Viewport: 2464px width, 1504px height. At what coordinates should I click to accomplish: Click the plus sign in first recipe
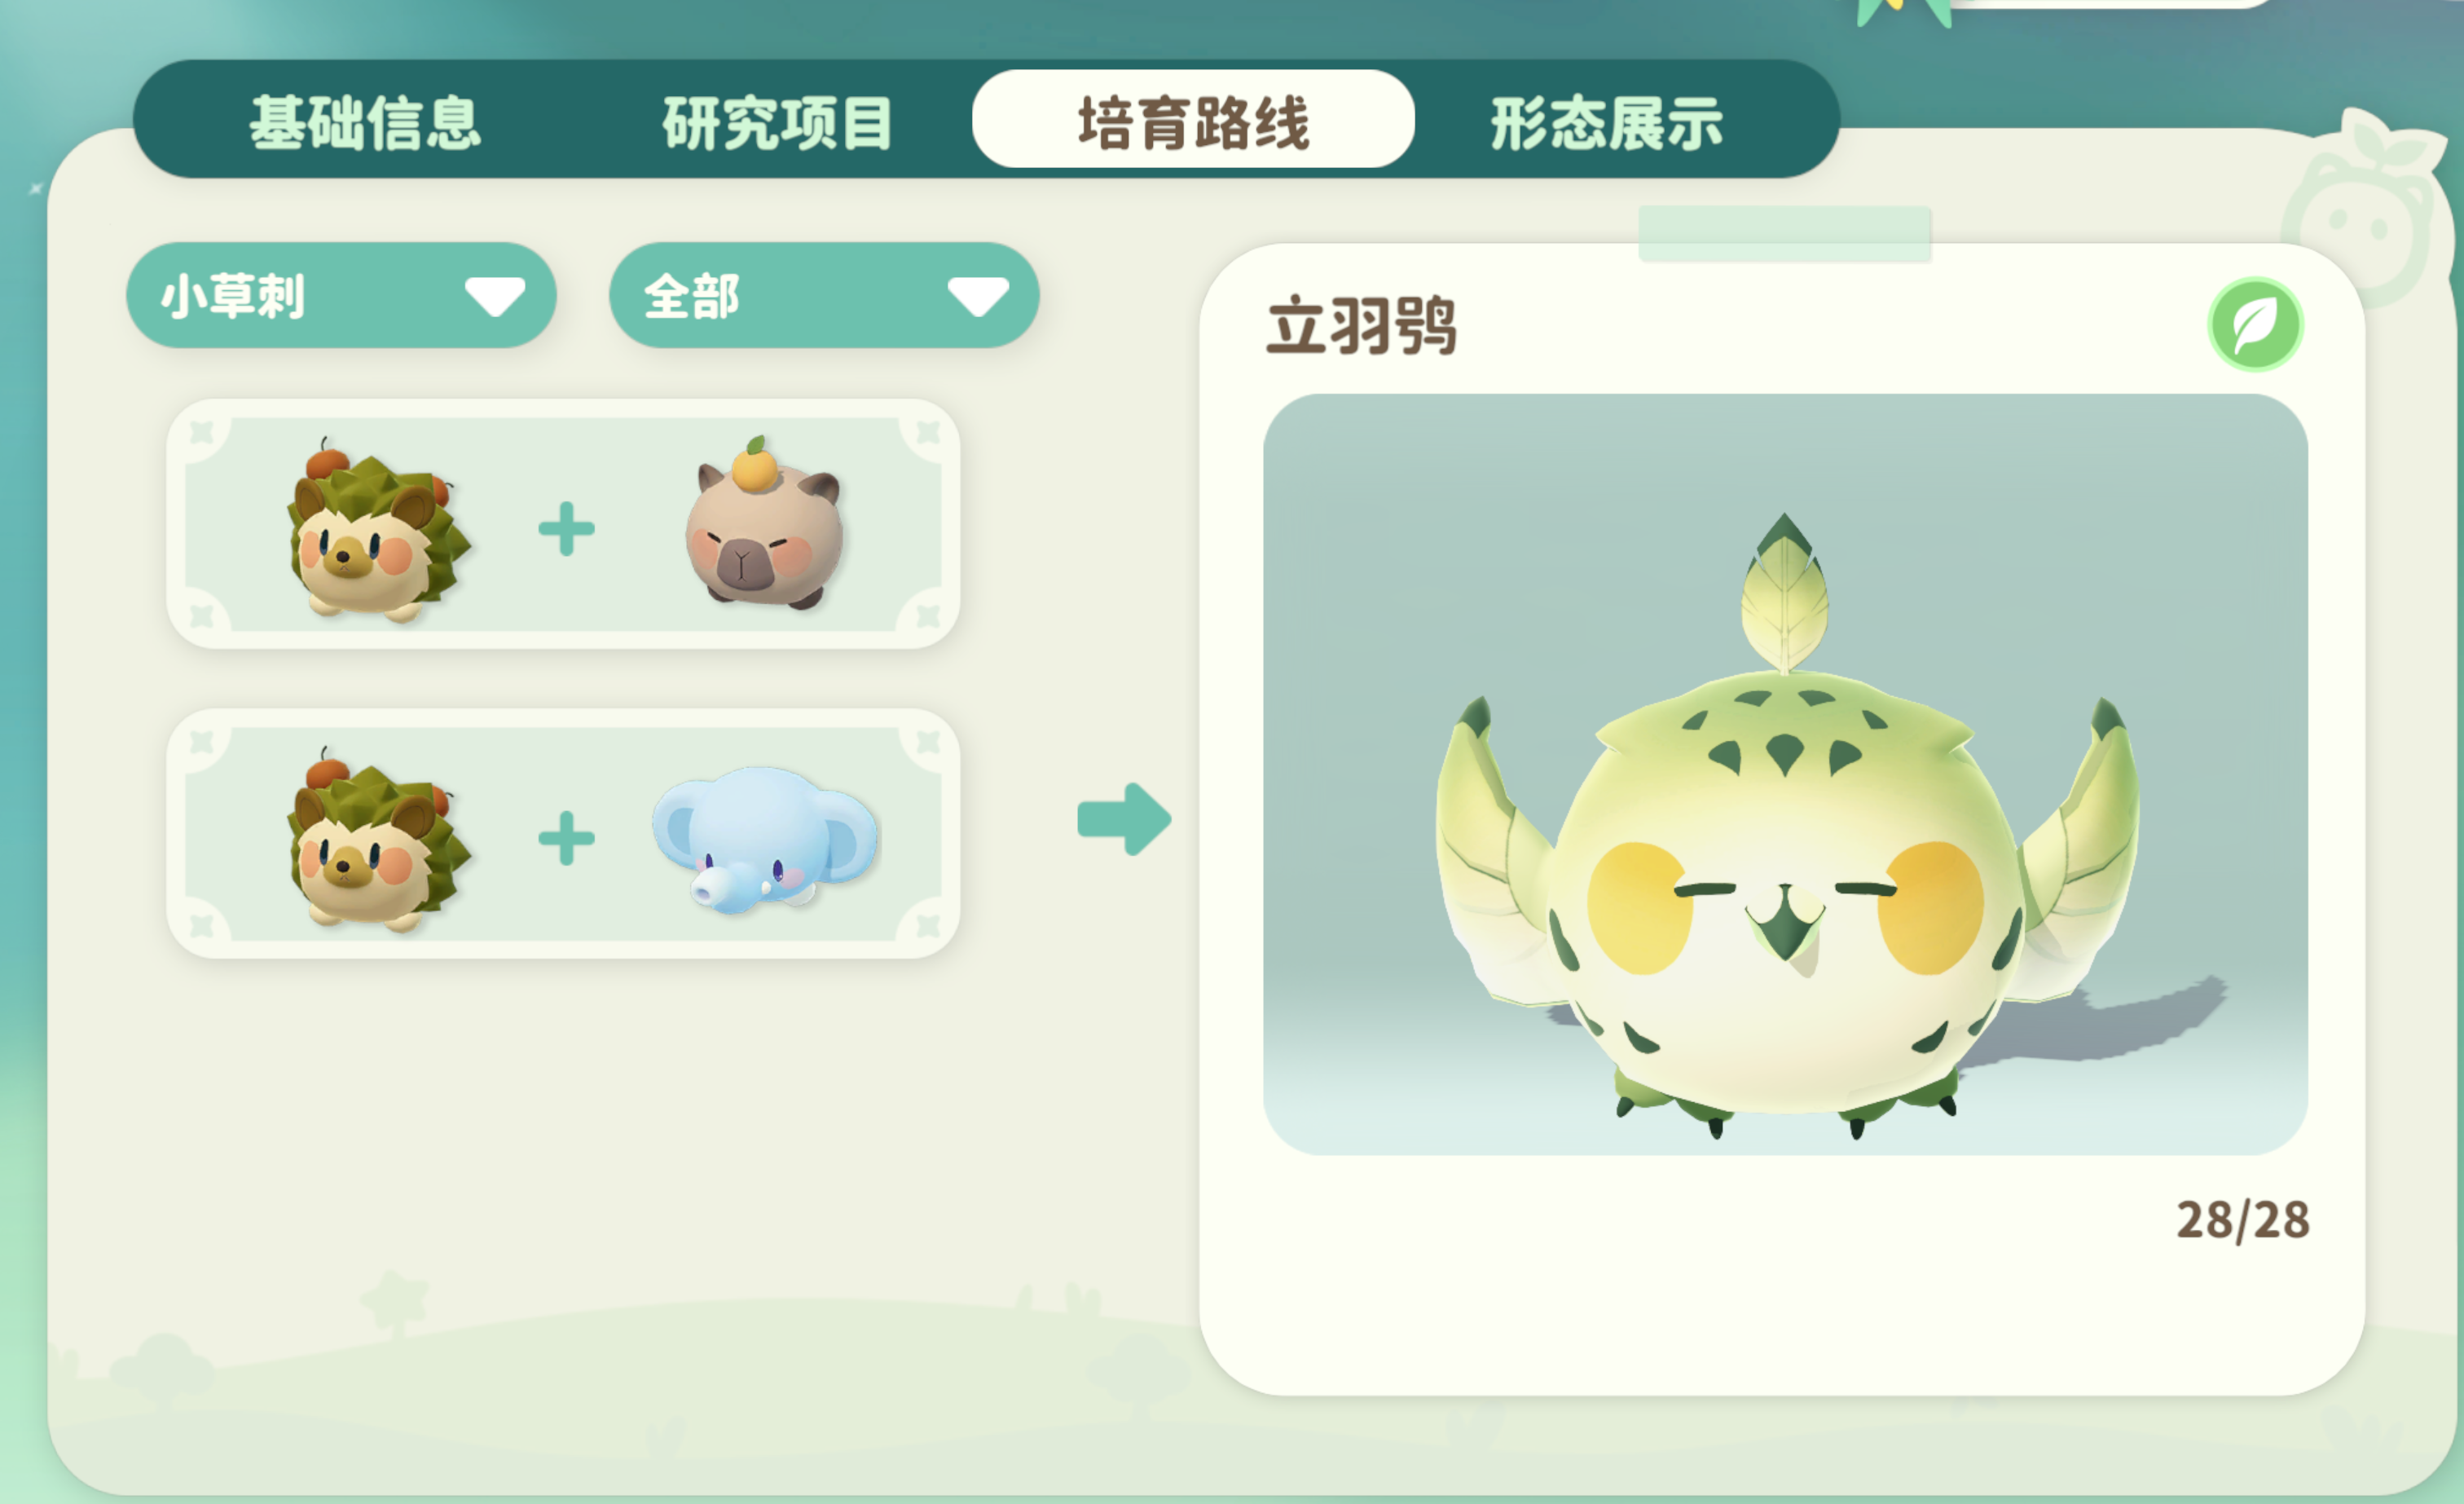(566, 528)
